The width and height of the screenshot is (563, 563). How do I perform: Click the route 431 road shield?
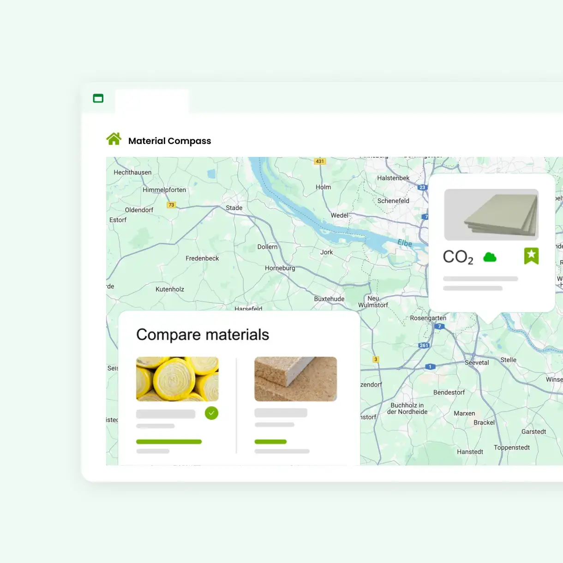click(x=320, y=161)
